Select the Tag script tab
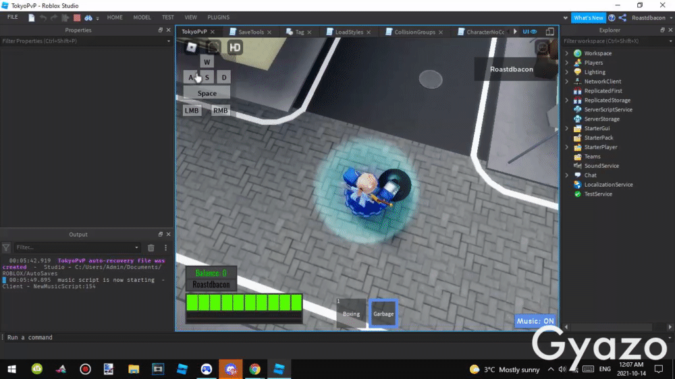The image size is (675, 379). (300, 32)
